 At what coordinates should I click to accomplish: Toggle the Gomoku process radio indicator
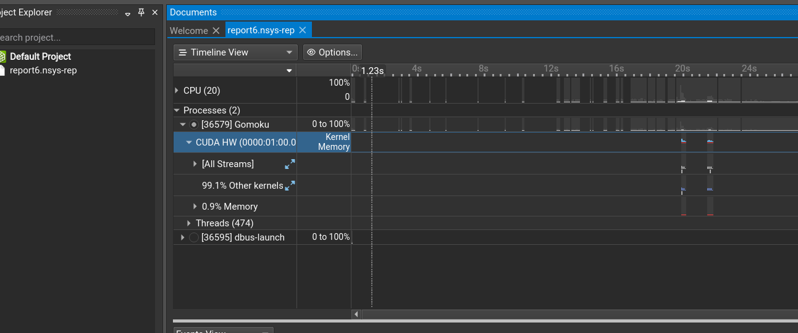(194, 125)
